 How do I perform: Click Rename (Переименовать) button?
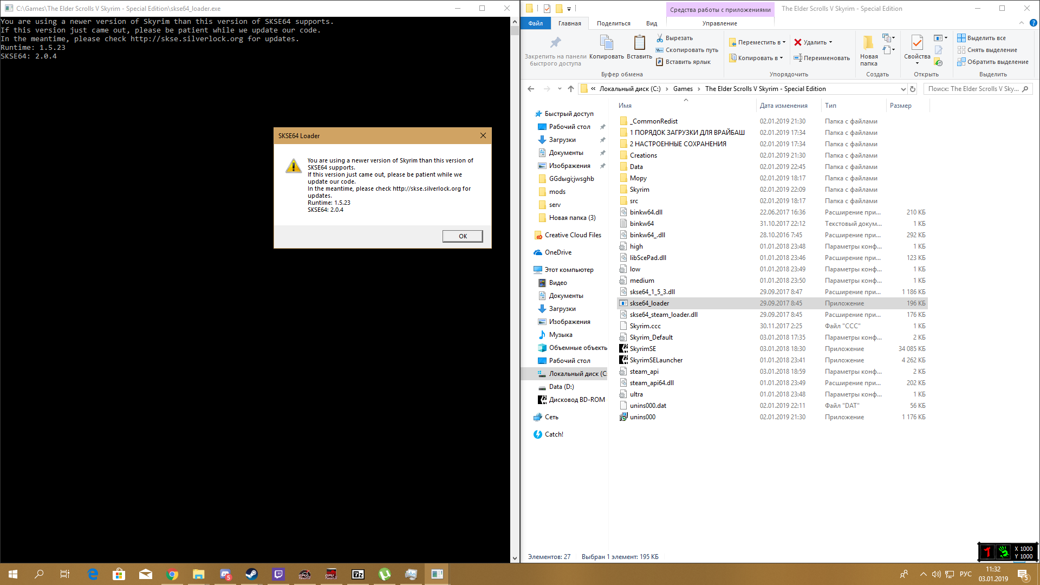(821, 58)
